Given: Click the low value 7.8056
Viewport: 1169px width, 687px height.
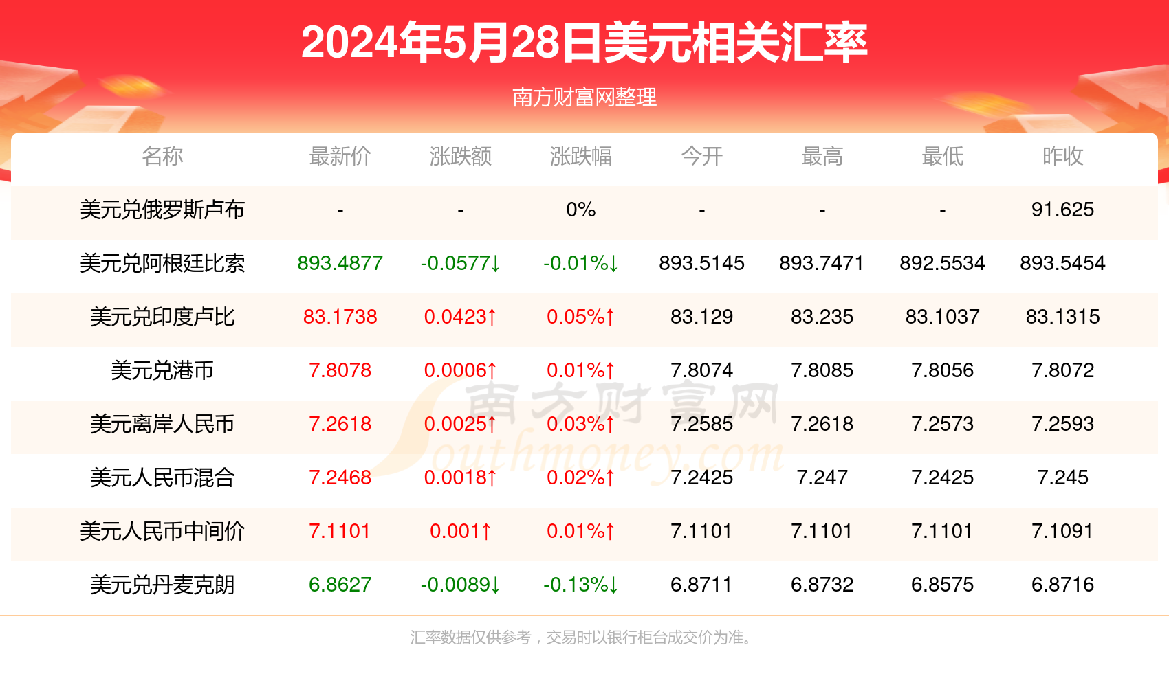Looking at the screenshot, I should [942, 370].
